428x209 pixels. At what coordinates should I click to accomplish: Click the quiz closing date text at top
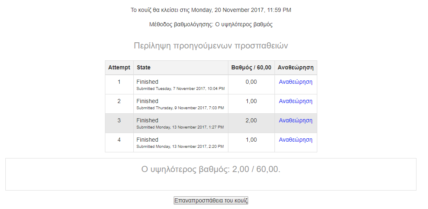coord(211,10)
